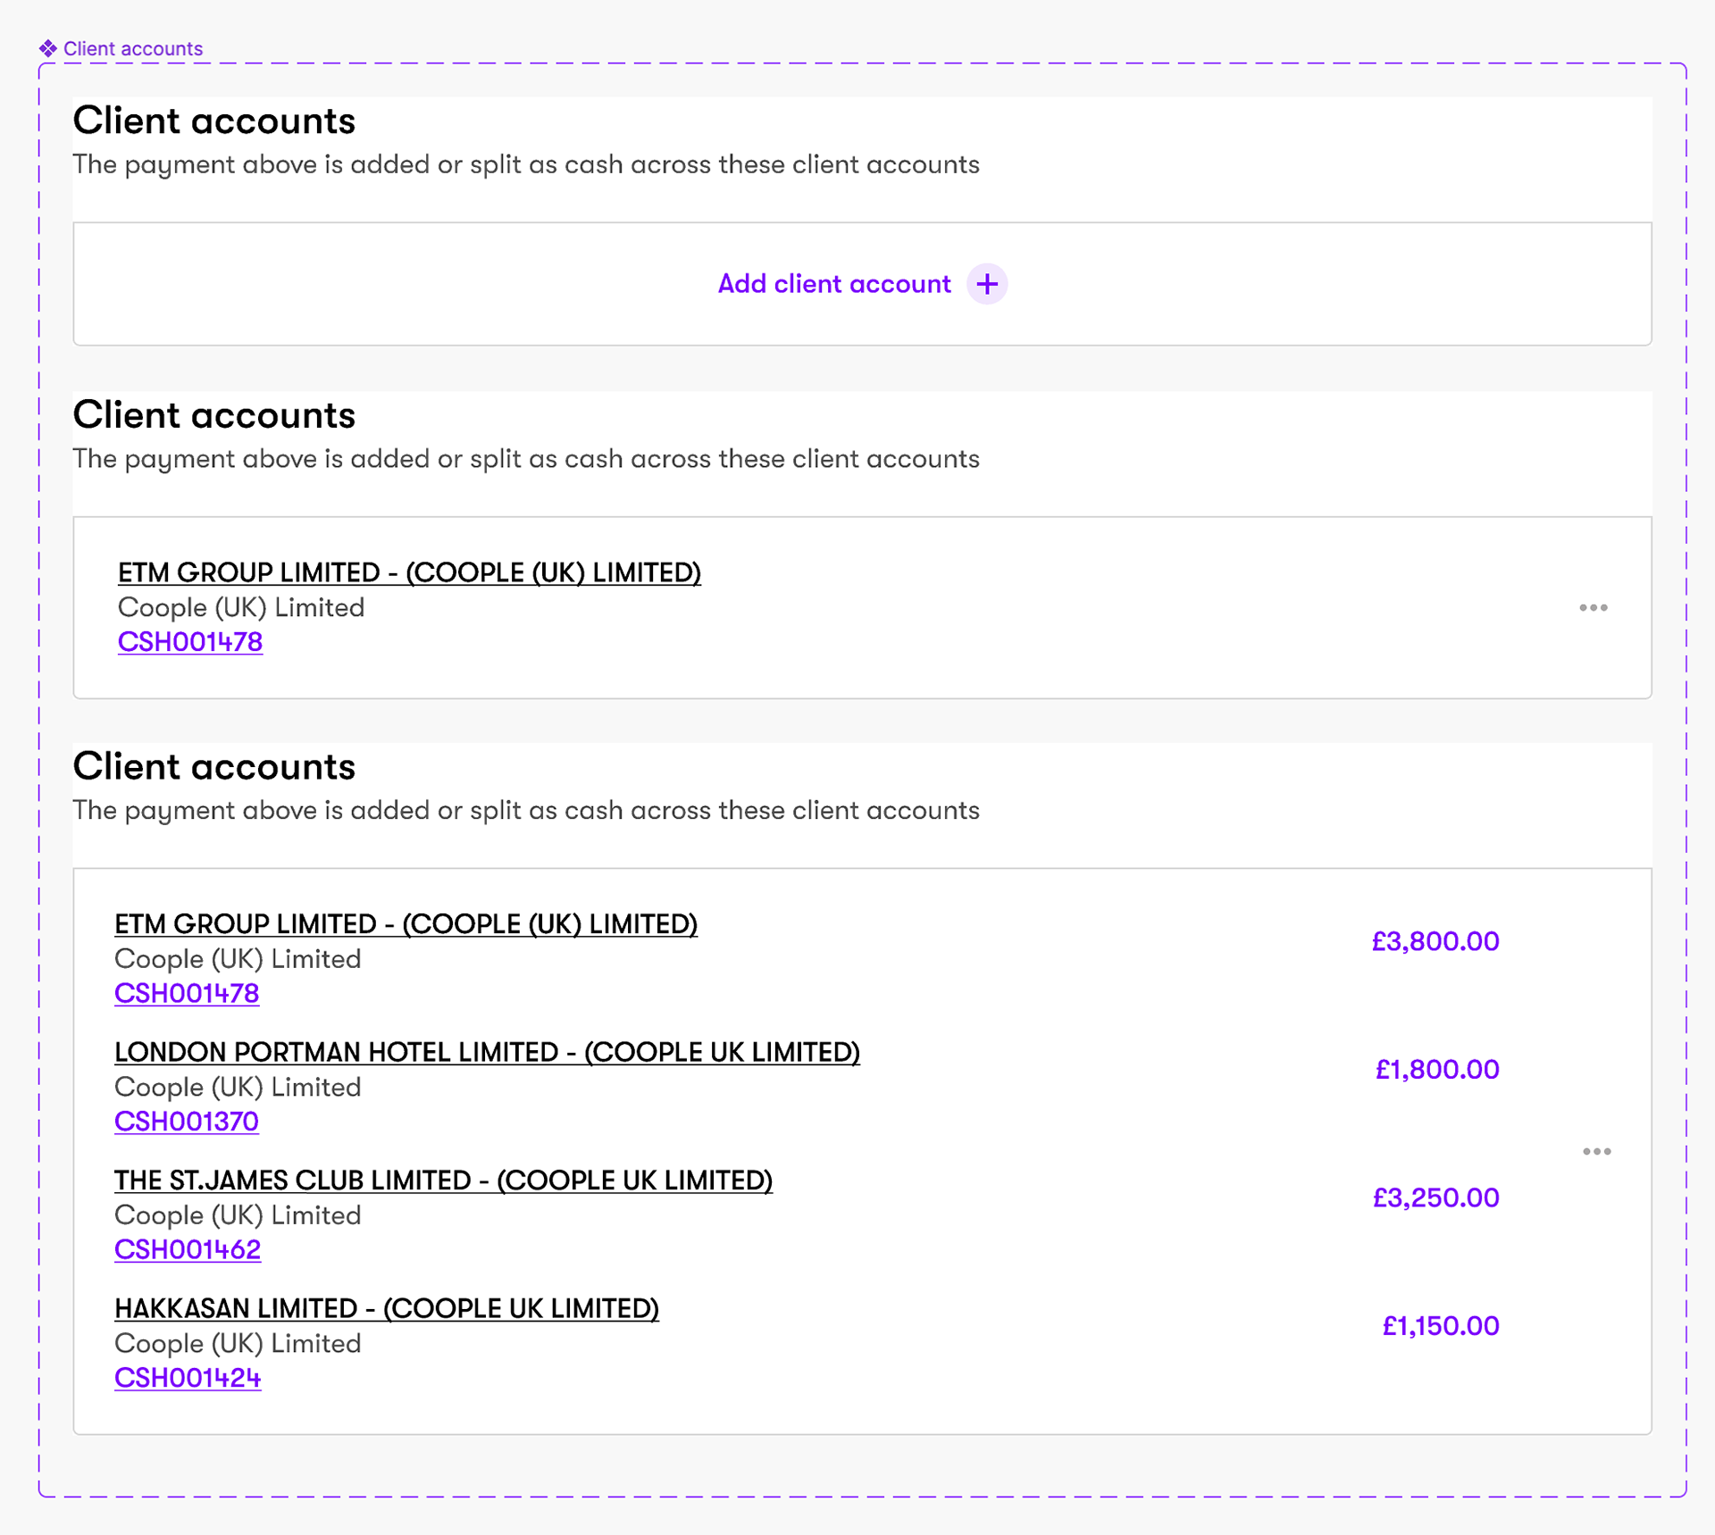This screenshot has width=1715, height=1535.
Task: Open THE ST.JAMES CLUB LIMITED link
Action: coord(443,1180)
